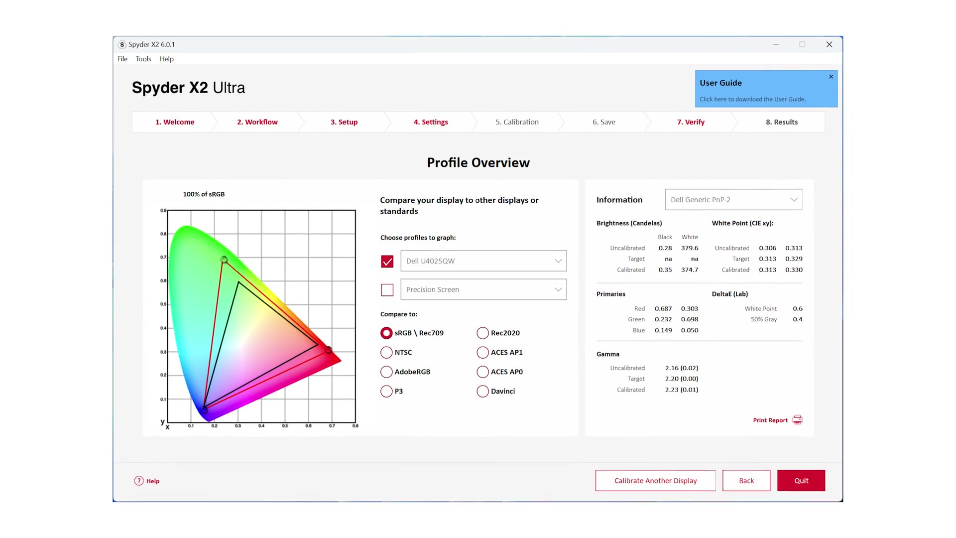Screen dimensions: 956x538
Task: Click the 5. Calibration step
Action: point(517,122)
